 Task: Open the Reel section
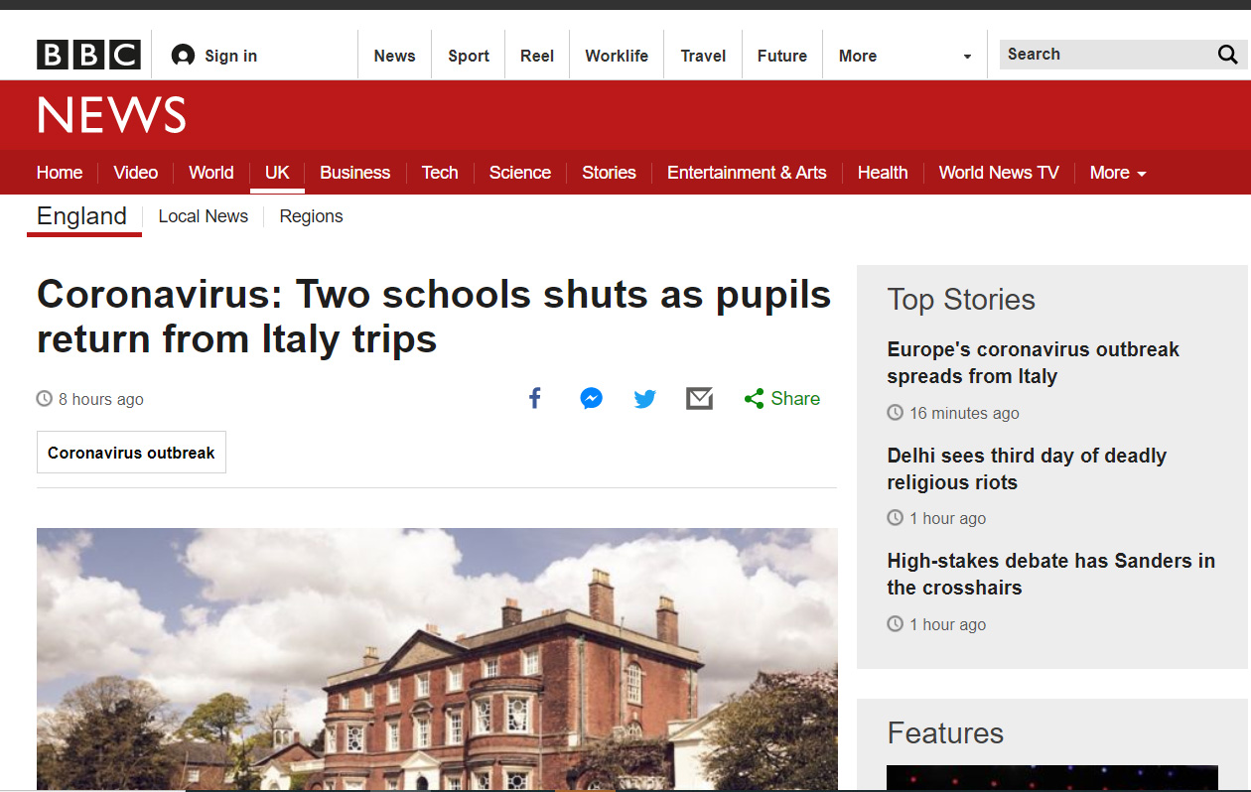click(x=537, y=56)
